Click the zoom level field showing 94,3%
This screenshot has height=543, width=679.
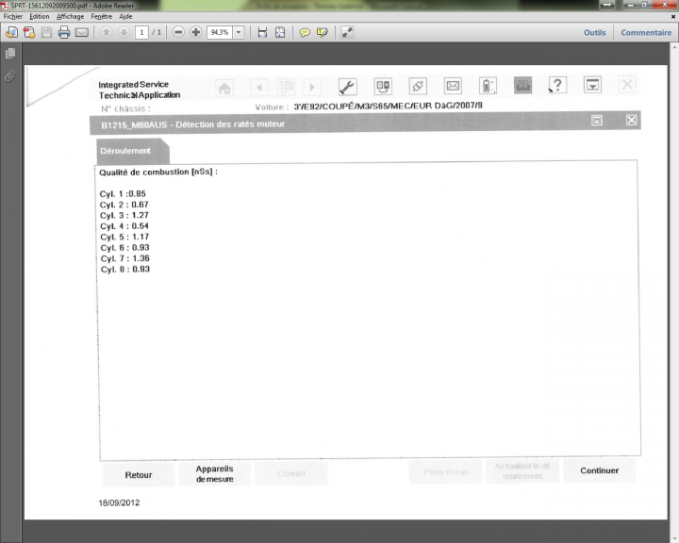tap(220, 32)
